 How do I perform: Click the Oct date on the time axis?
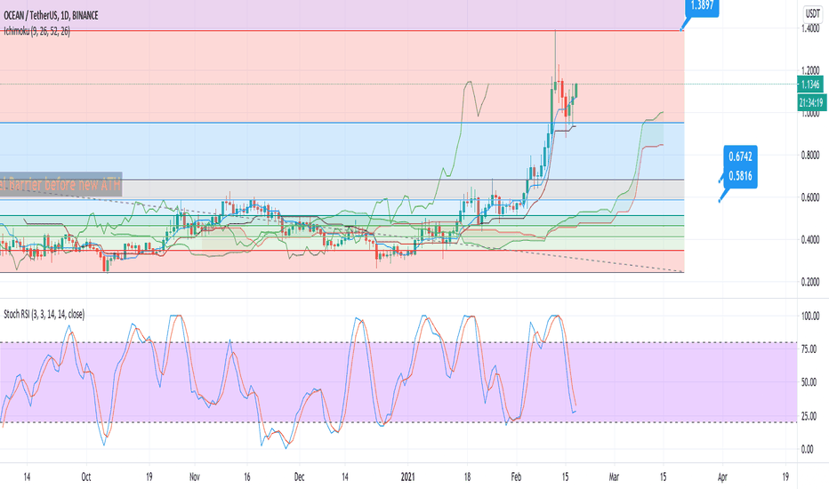click(x=86, y=477)
